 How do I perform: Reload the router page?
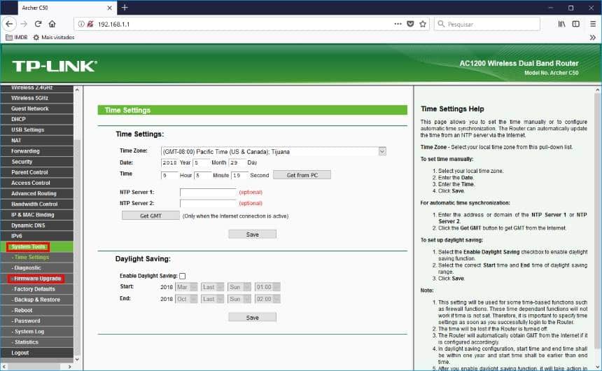[38, 24]
